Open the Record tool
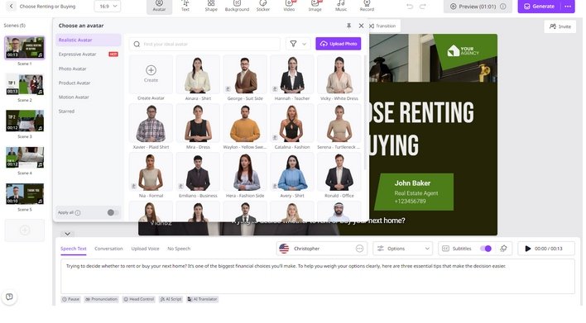 pos(367,6)
